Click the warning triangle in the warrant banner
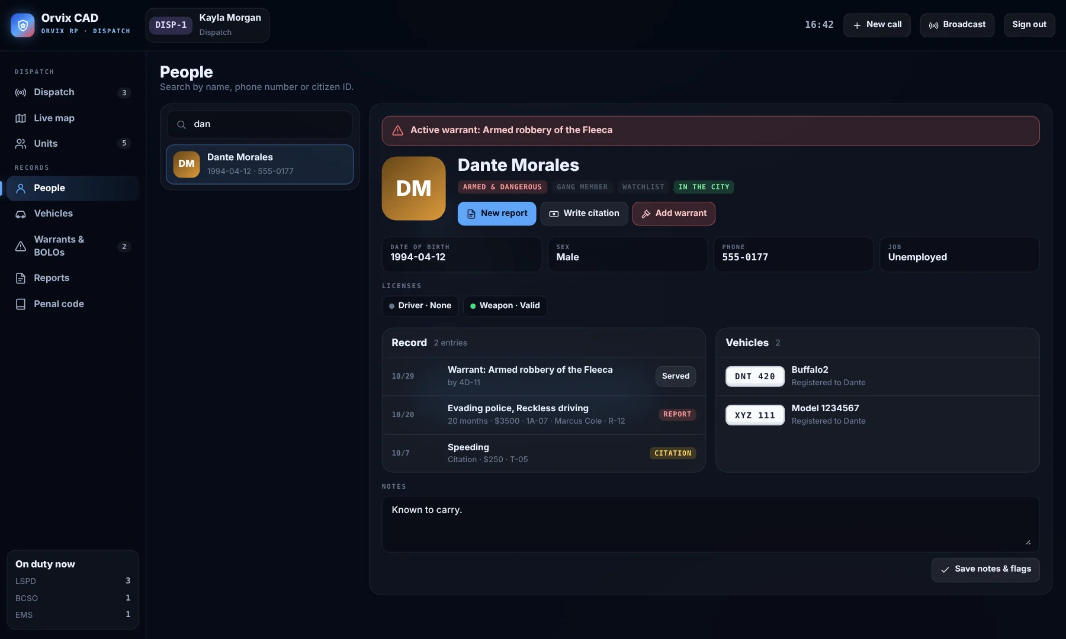1066x639 pixels. tap(397, 131)
